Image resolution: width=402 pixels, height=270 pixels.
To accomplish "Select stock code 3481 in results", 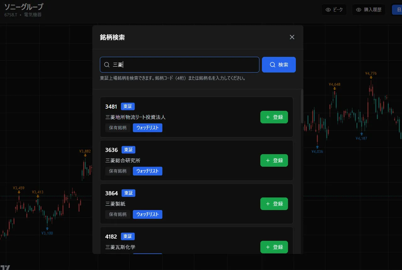I will click(x=111, y=107).
